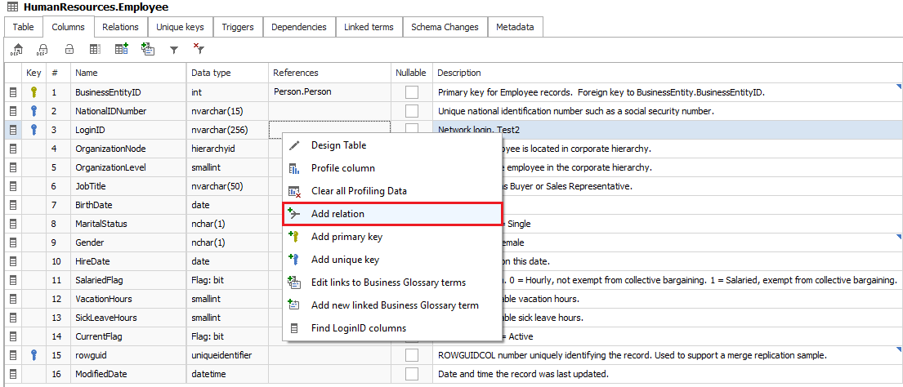Image resolution: width=903 pixels, height=387 pixels.
Task: Toggle Nullable checkbox for rowguid
Action: click(412, 355)
